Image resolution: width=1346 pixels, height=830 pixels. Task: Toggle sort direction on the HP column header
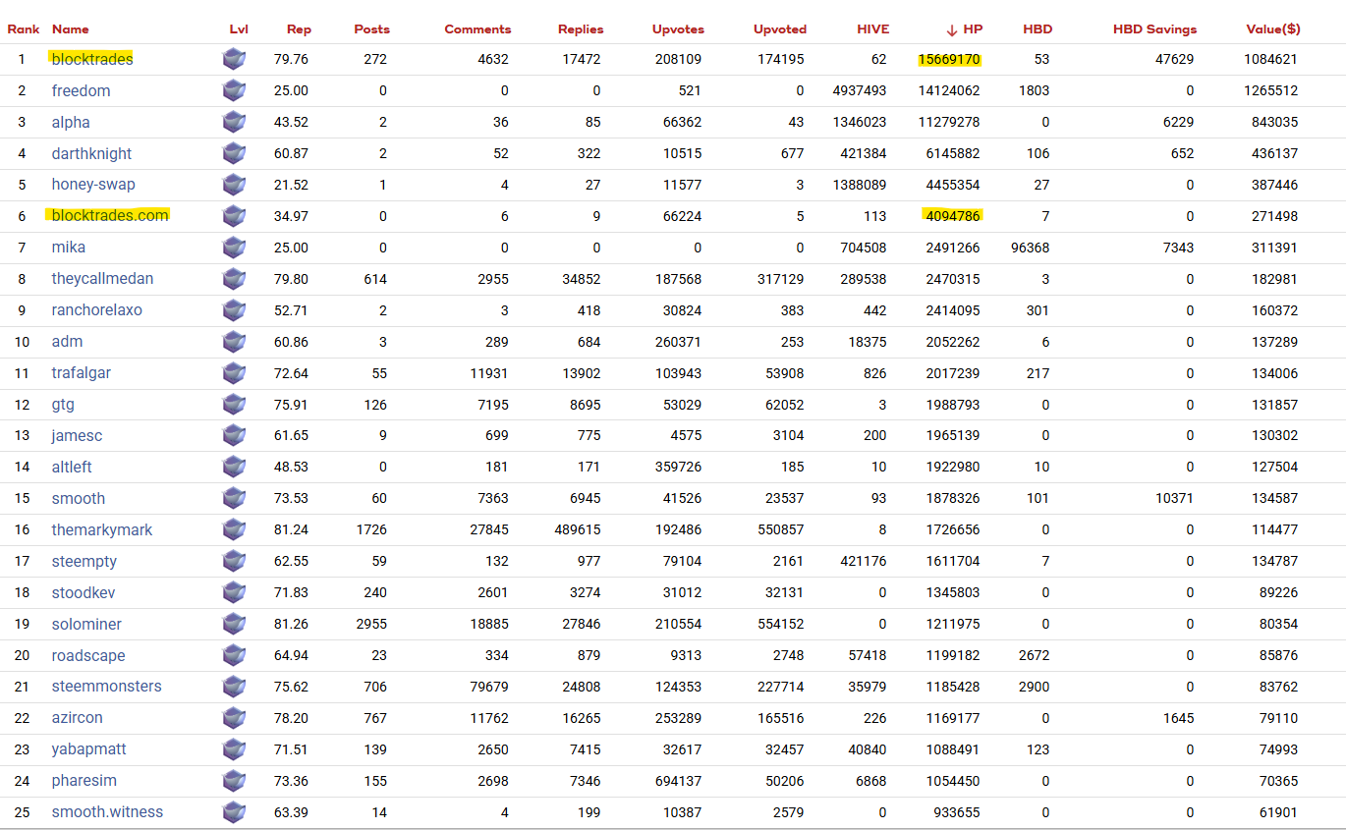(x=964, y=29)
